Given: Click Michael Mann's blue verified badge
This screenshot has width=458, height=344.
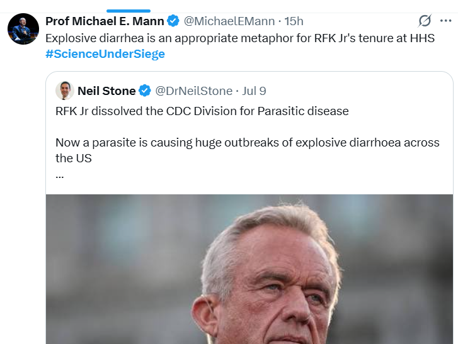Looking at the screenshot, I should pos(173,21).
